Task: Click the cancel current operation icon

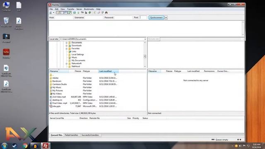Action: tap(82, 13)
